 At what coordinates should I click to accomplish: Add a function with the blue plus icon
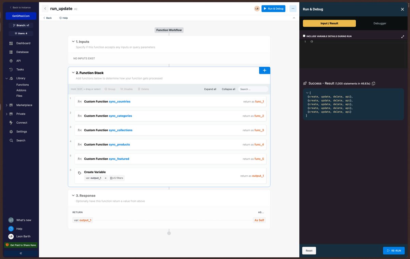[264, 70]
